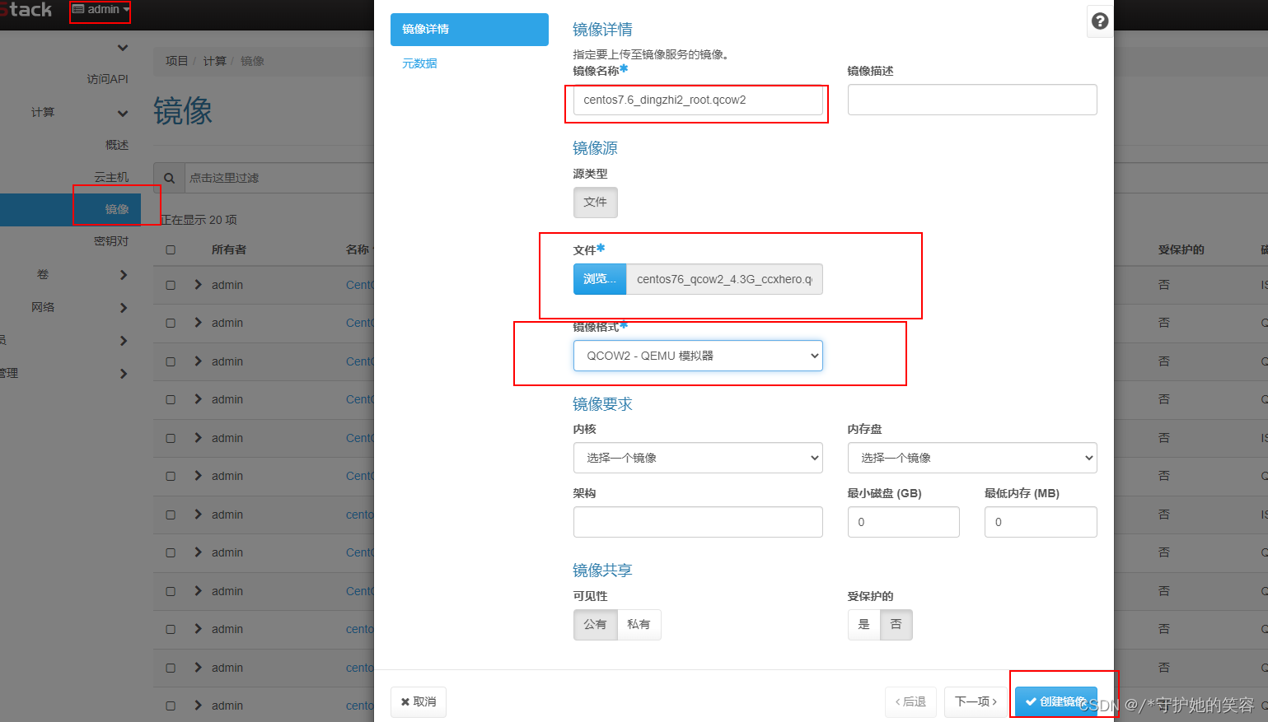Click the filter box 点击这里过滤

pyautogui.click(x=279, y=178)
